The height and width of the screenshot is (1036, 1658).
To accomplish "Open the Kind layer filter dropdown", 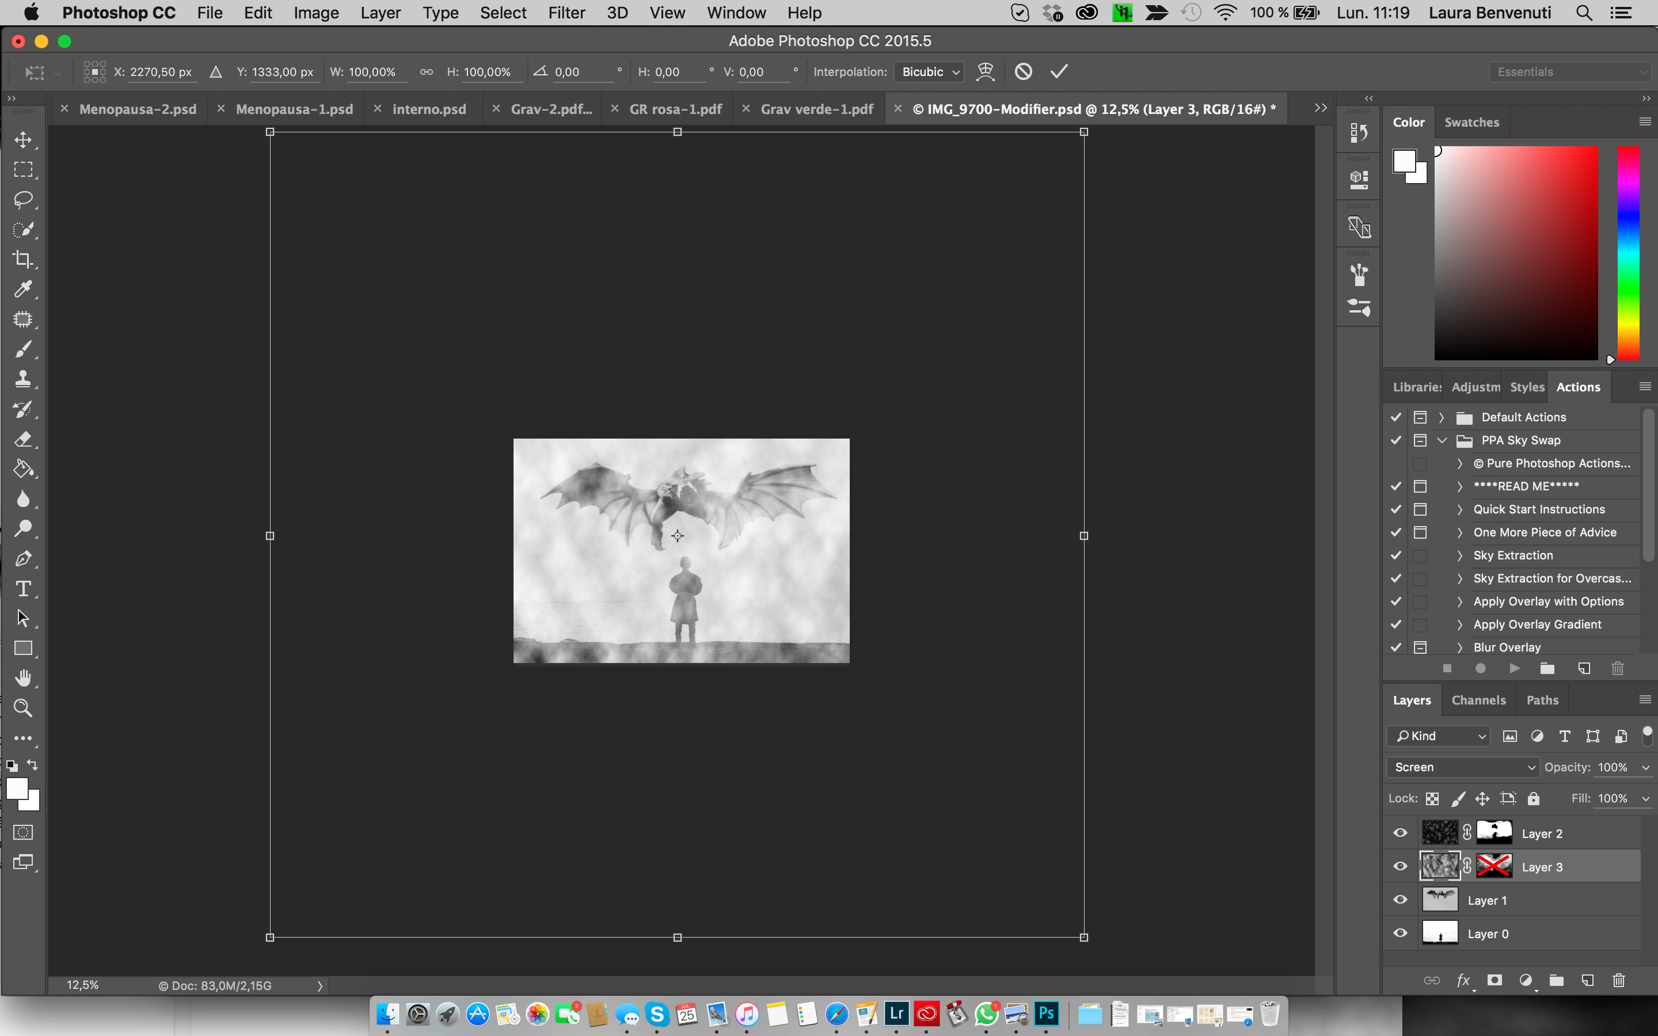I will point(1439,736).
